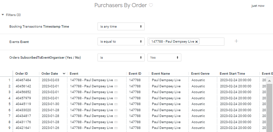
Task: Open the 'is' condition dropdown for SubscribedToEventOrganiser
Action: (121, 58)
